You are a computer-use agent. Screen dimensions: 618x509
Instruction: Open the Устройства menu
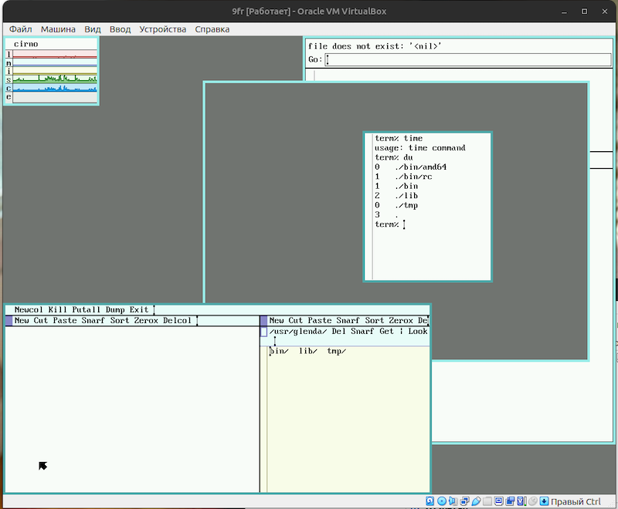162,29
